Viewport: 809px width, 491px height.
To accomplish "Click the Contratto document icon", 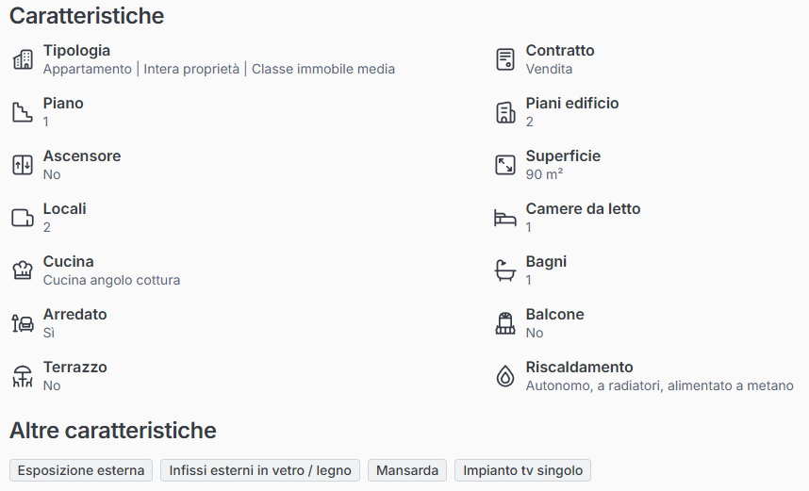I will 505,59.
